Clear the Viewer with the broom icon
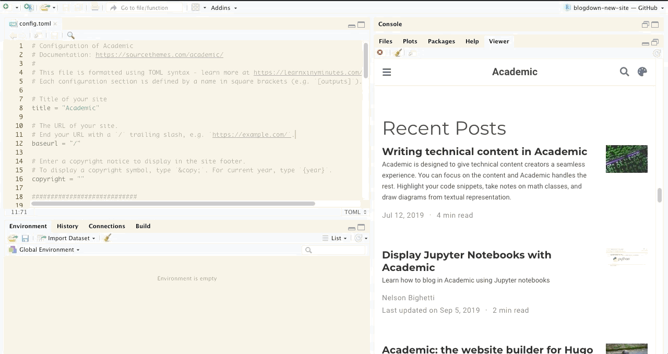 (x=398, y=53)
